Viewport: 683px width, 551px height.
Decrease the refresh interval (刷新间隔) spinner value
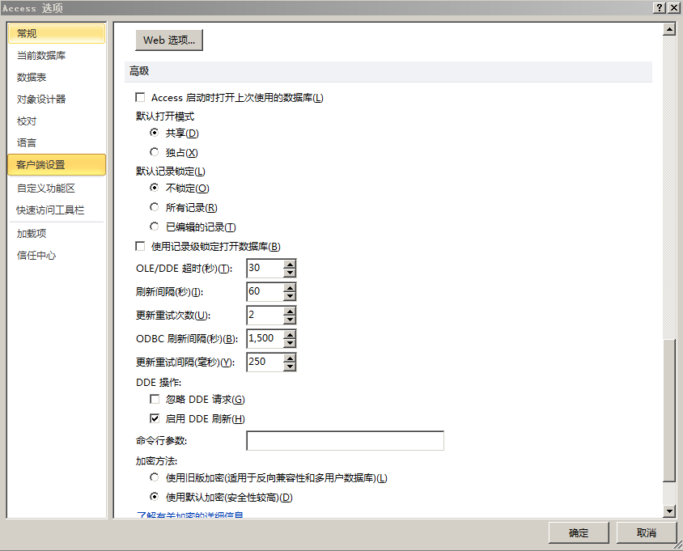click(x=290, y=296)
